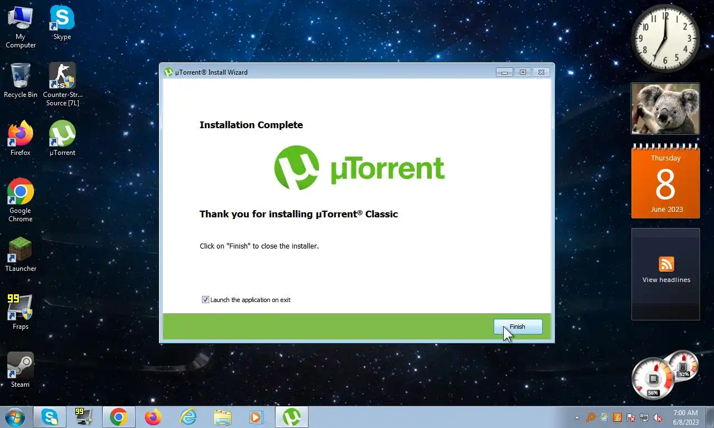Select the Firefox desktop shortcut
The image size is (714, 428).
(x=21, y=139)
